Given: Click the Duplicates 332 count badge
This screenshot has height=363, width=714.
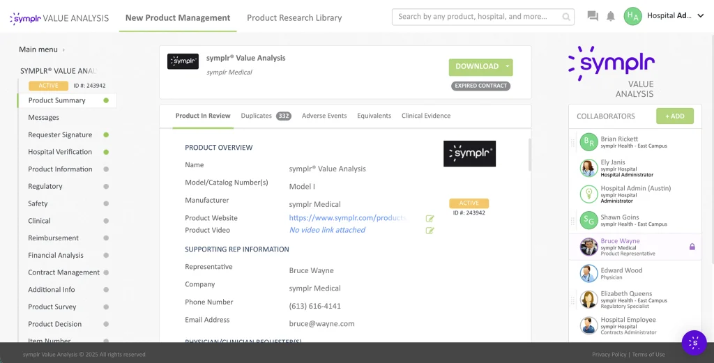Looking at the screenshot, I should click(284, 116).
